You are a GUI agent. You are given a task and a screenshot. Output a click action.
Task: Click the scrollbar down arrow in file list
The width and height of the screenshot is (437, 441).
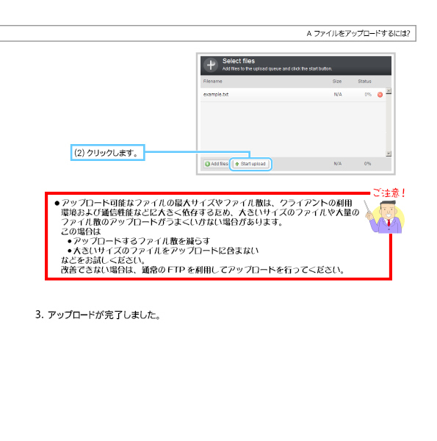pyautogui.click(x=389, y=154)
